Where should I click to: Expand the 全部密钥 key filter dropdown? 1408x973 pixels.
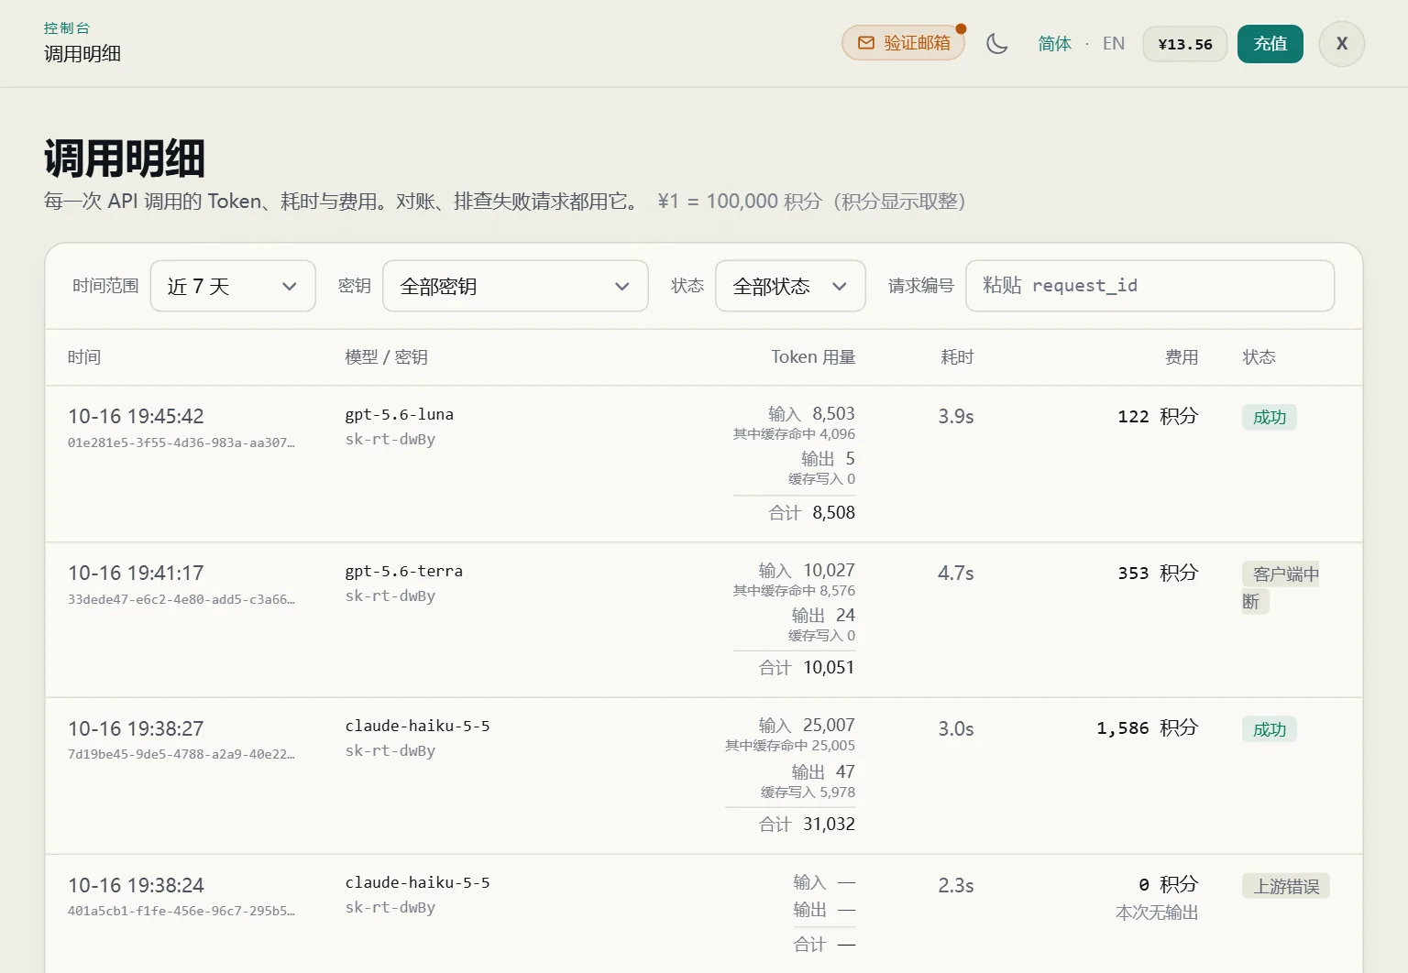click(x=515, y=286)
